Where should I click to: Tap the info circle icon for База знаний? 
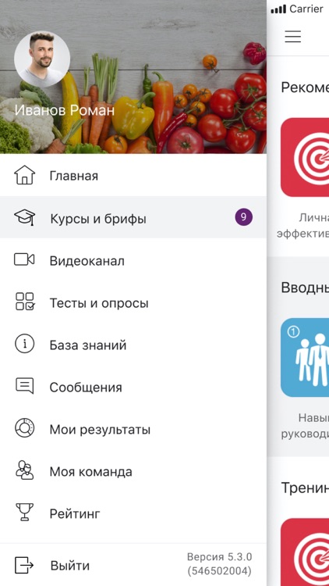tap(25, 344)
